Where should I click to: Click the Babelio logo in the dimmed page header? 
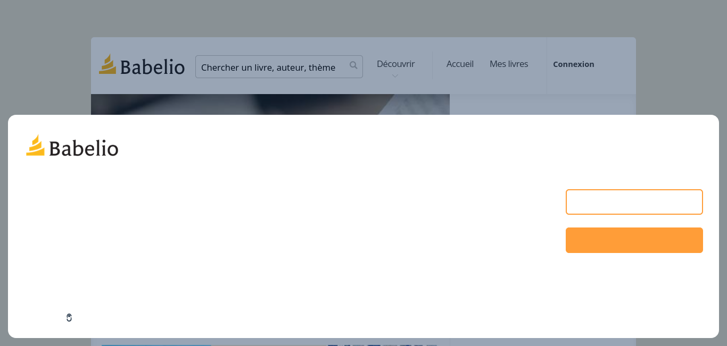click(142, 65)
